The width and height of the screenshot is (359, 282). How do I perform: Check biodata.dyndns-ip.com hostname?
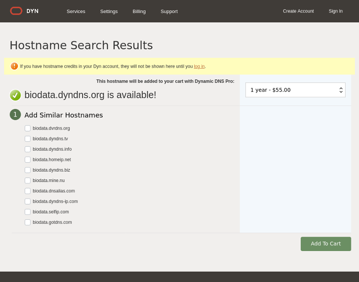[27, 201]
